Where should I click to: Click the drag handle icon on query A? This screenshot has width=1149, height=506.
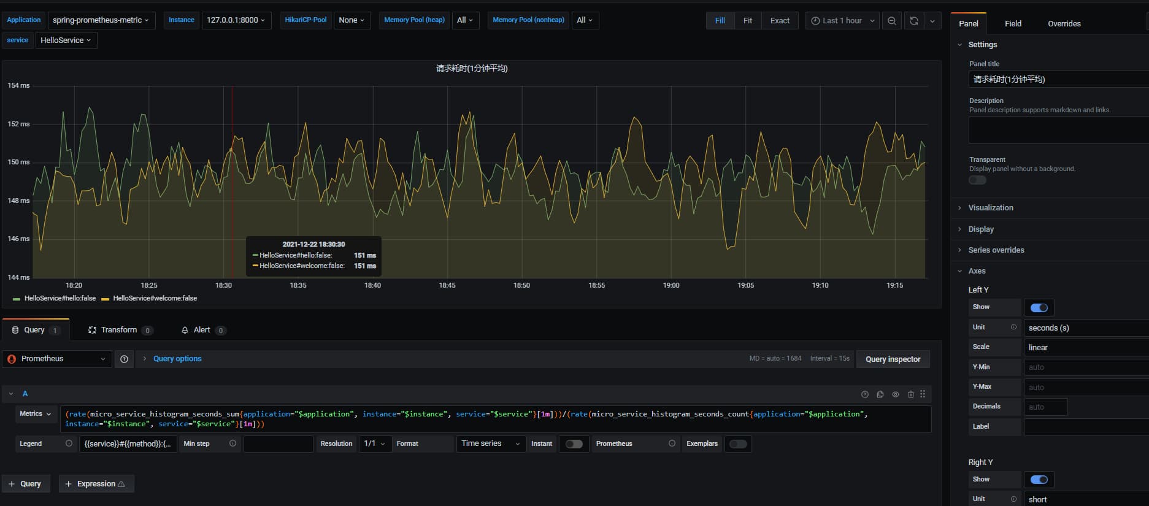[x=923, y=394]
